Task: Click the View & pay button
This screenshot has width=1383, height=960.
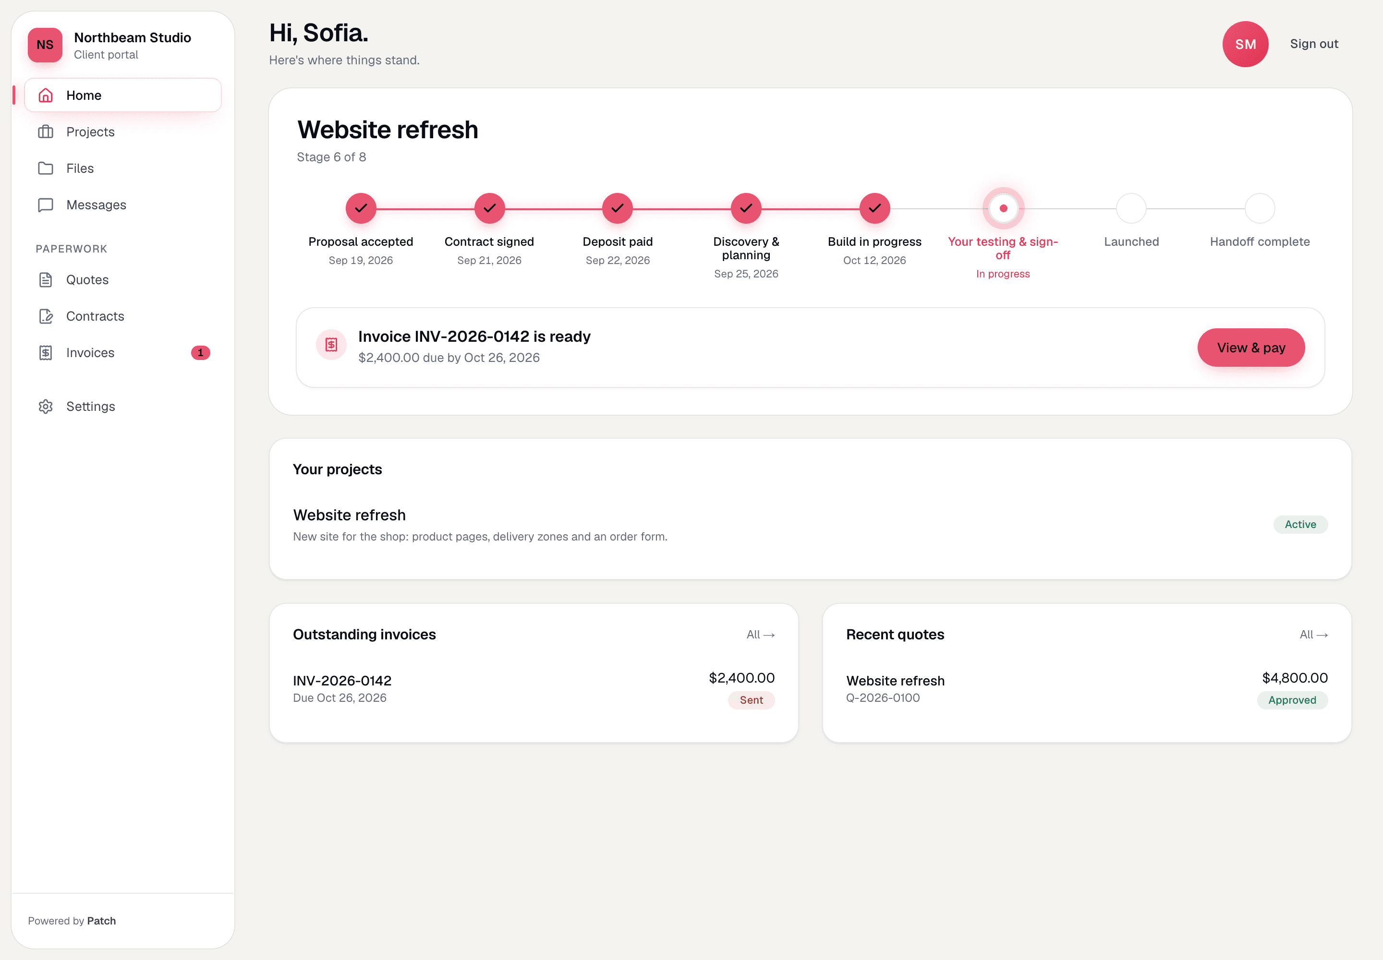Action: coord(1250,348)
